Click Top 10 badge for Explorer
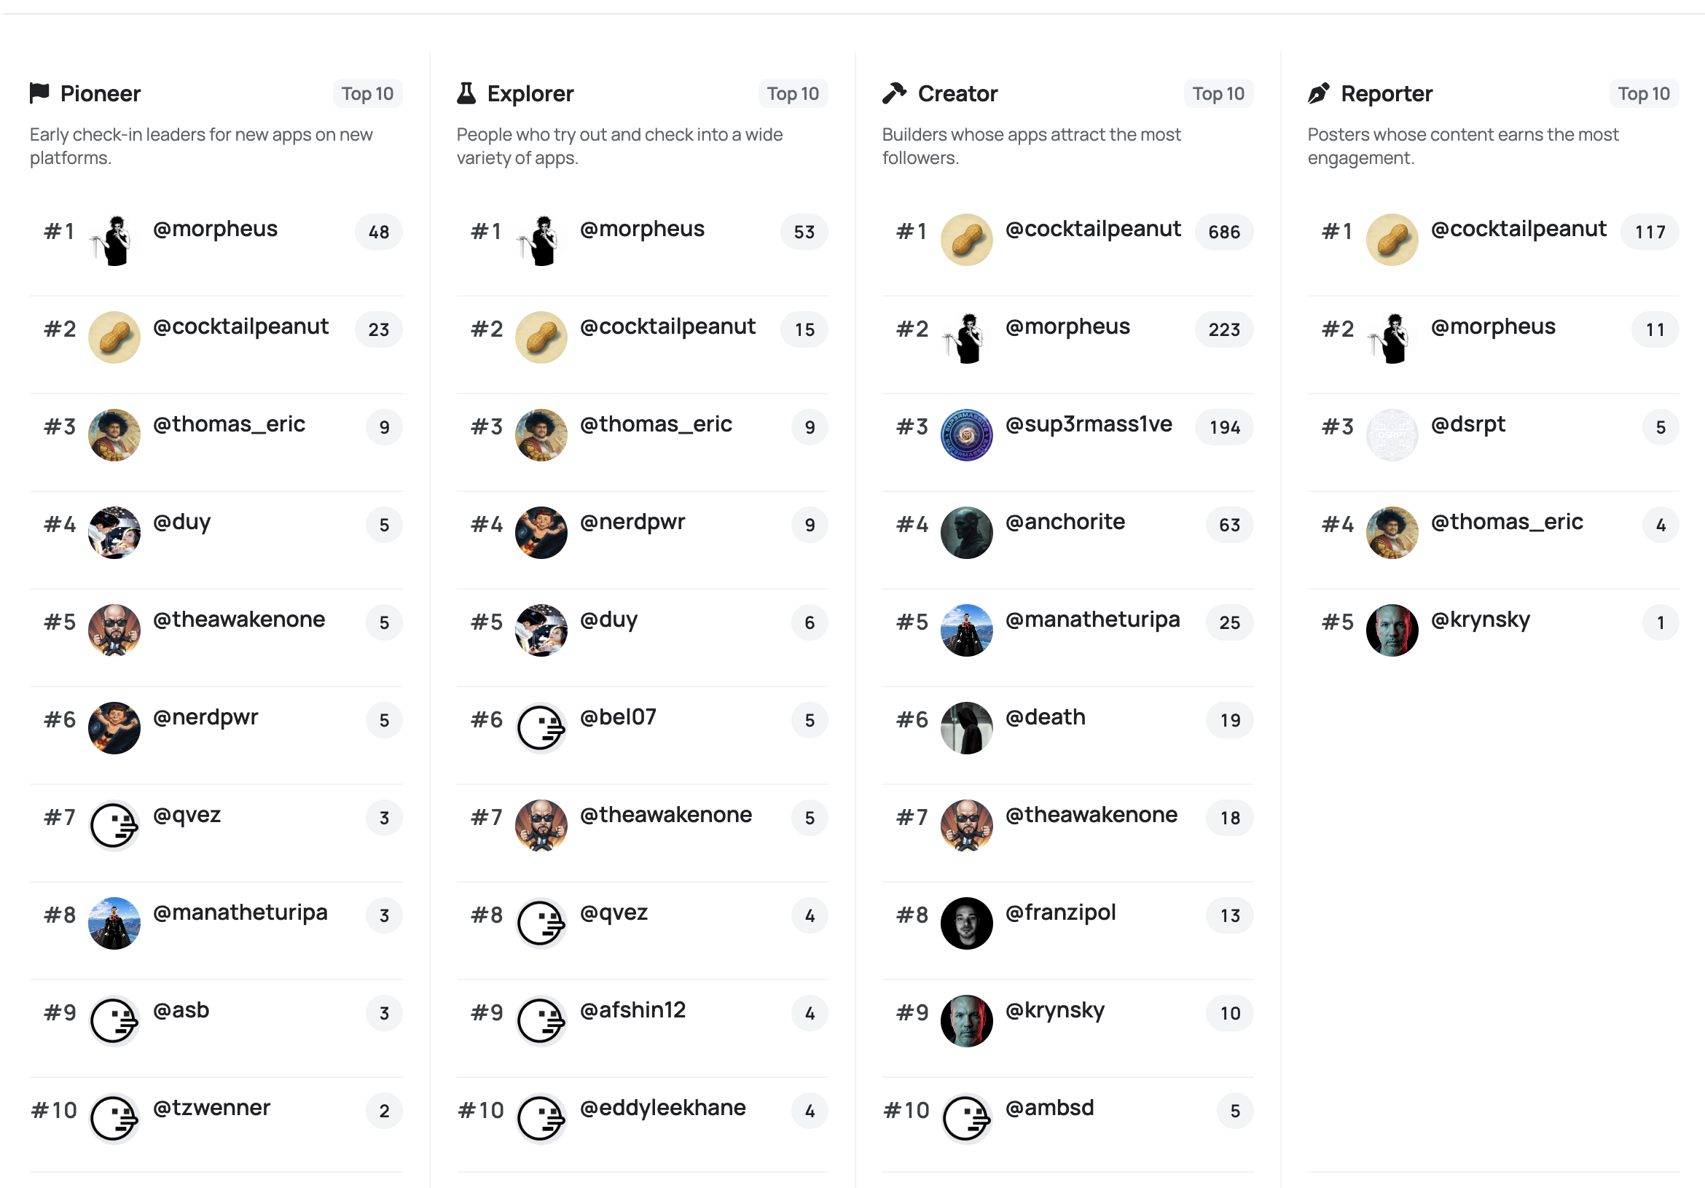The height and width of the screenshot is (1188, 1705). tap(792, 93)
